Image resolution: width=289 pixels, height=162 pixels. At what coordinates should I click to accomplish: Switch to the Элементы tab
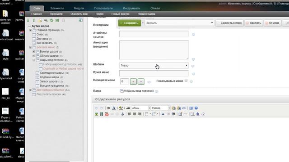click(x=57, y=8)
